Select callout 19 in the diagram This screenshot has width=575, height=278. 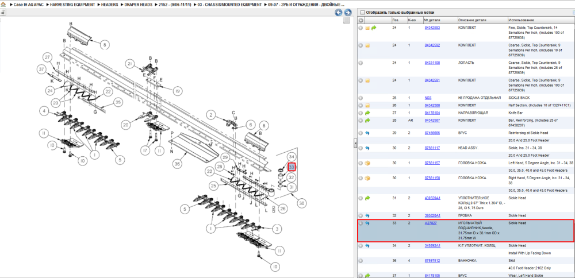tap(178, 90)
